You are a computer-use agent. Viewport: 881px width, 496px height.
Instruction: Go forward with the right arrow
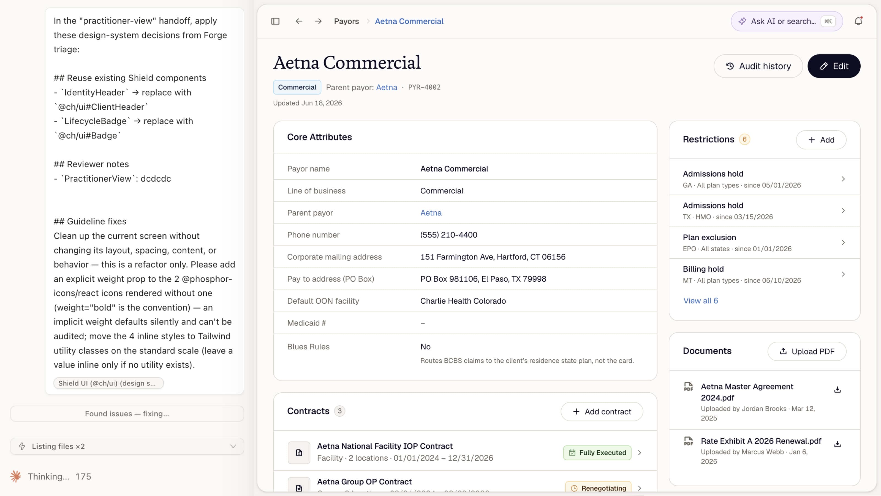coord(319,21)
